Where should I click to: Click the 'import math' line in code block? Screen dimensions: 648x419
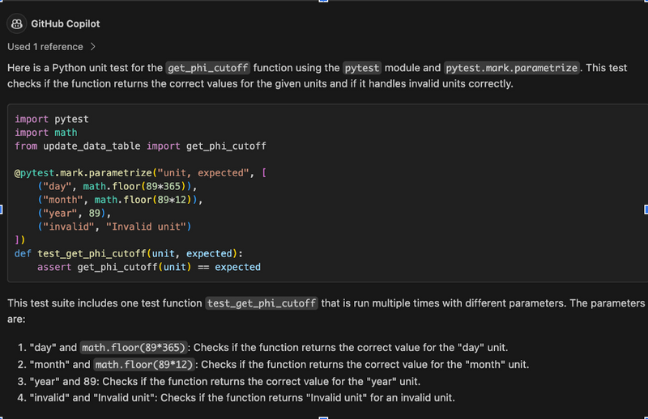(46, 133)
